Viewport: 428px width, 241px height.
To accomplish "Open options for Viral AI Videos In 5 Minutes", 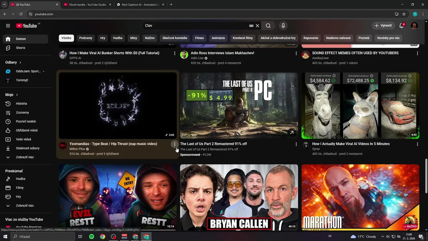I will coord(417,144).
